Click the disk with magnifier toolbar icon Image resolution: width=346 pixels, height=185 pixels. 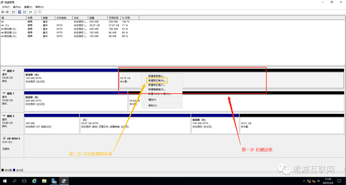[x=30, y=12]
